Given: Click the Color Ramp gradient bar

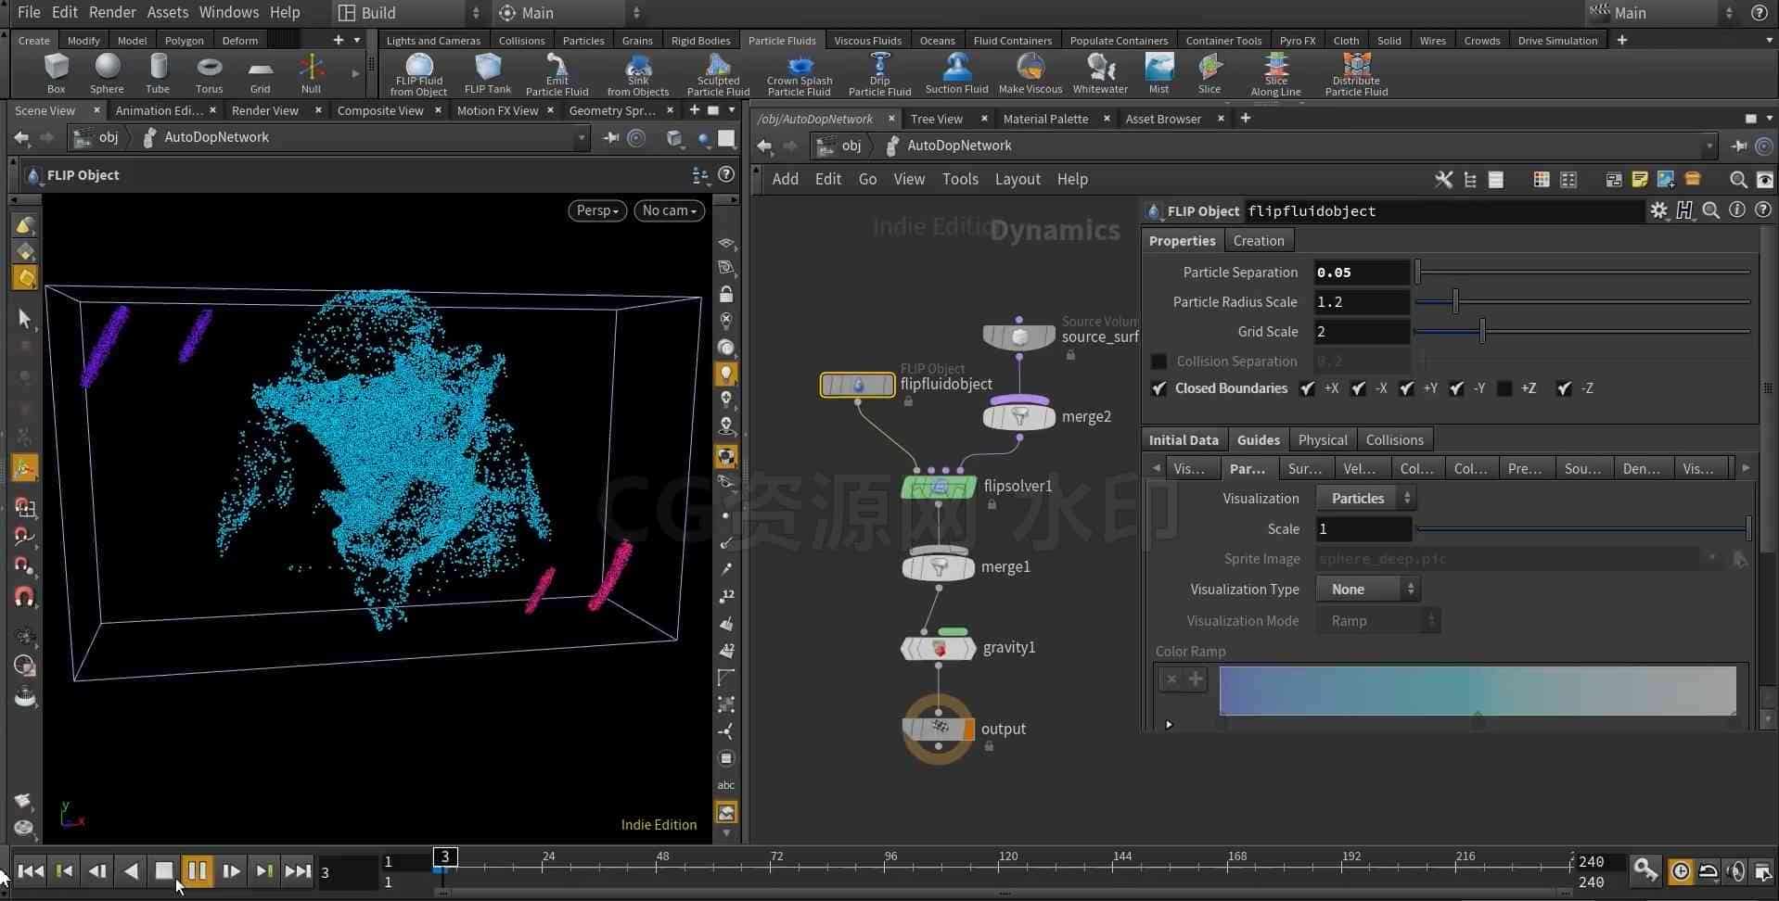Looking at the screenshot, I should pos(1478,690).
